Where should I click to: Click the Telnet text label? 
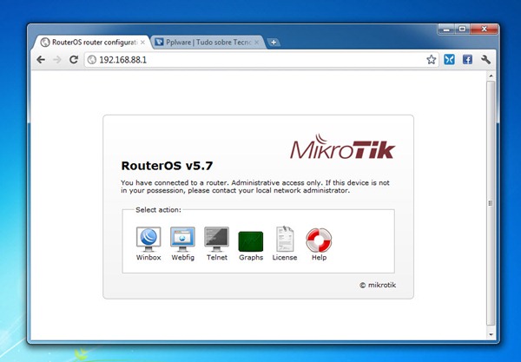(217, 257)
